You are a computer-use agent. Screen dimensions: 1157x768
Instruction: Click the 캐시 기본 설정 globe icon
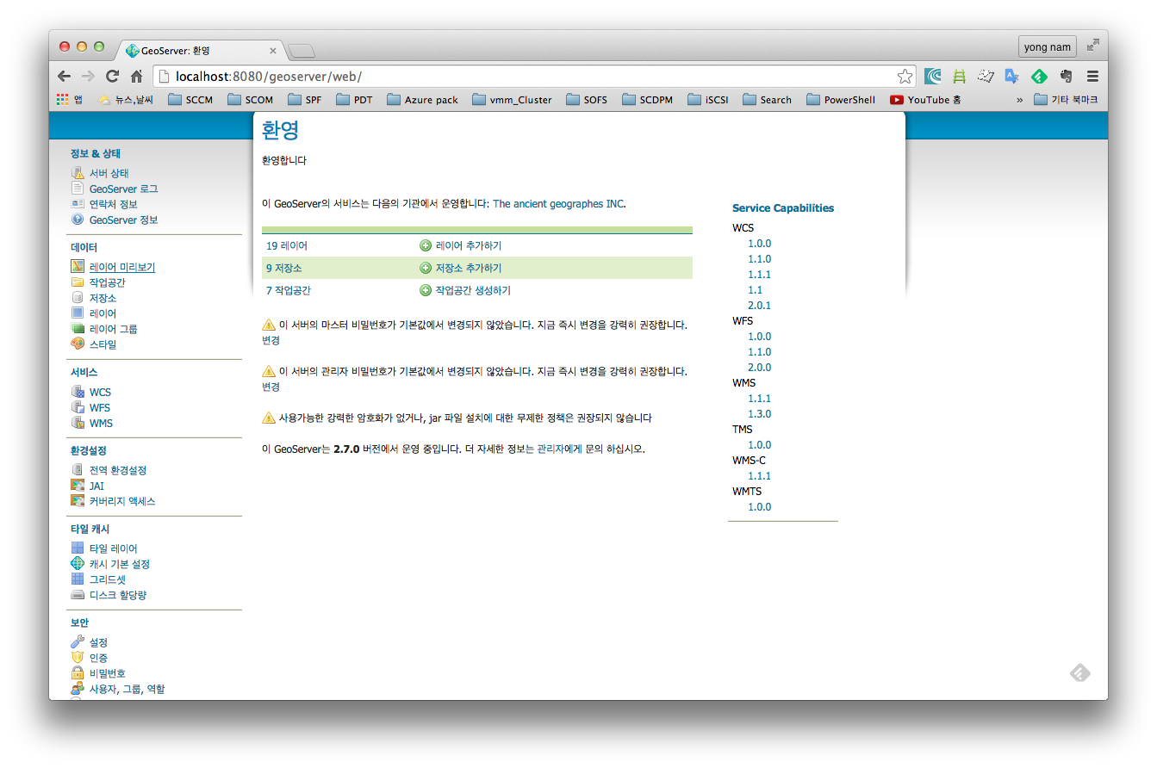click(78, 564)
